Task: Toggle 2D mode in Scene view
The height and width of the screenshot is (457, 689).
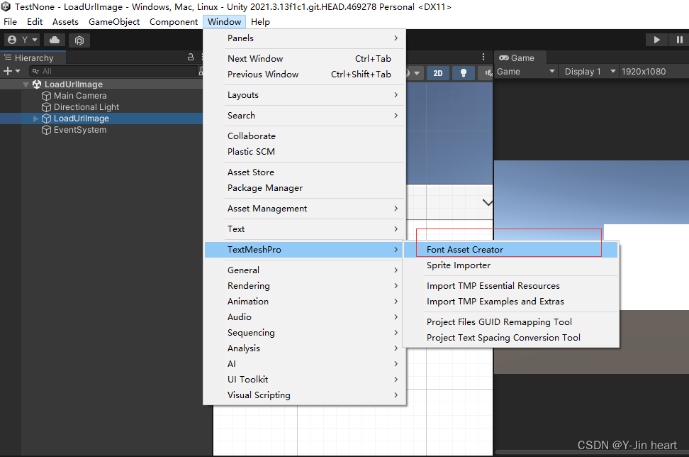Action: tap(437, 73)
